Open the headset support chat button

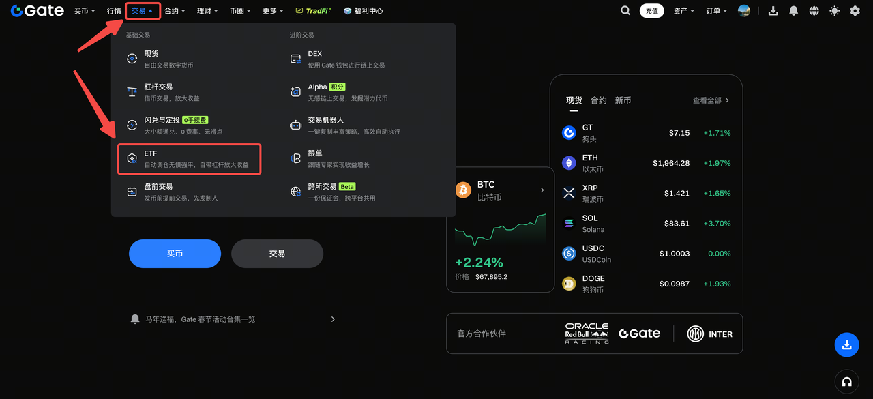click(846, 382)
